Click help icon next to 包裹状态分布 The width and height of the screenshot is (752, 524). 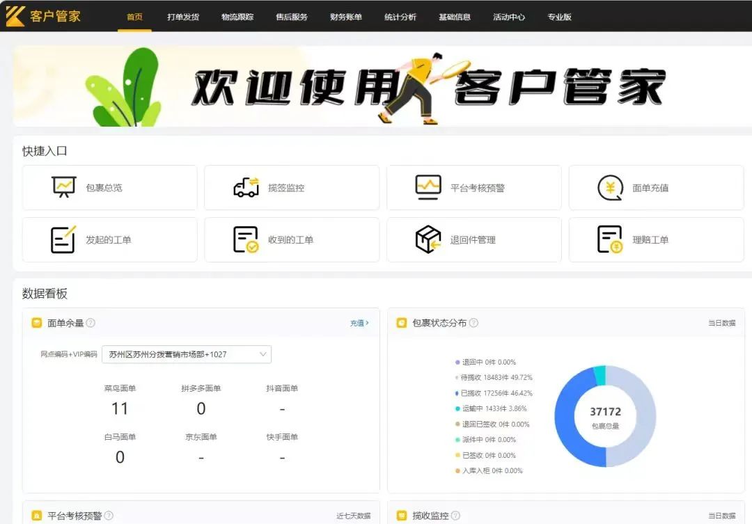pyautogui.click(x=473, y=323)
